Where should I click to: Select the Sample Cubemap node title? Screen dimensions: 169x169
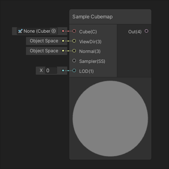click(x=93, y=16)
